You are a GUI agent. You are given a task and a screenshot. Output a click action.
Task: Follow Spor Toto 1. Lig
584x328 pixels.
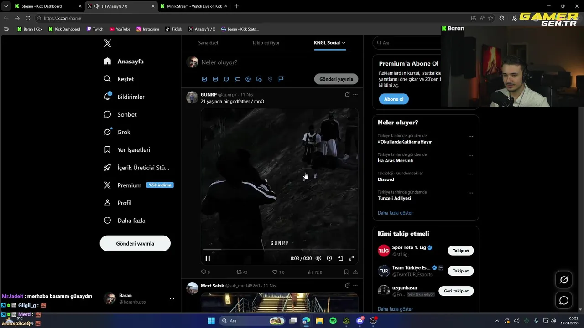click(x=461, y=251)
